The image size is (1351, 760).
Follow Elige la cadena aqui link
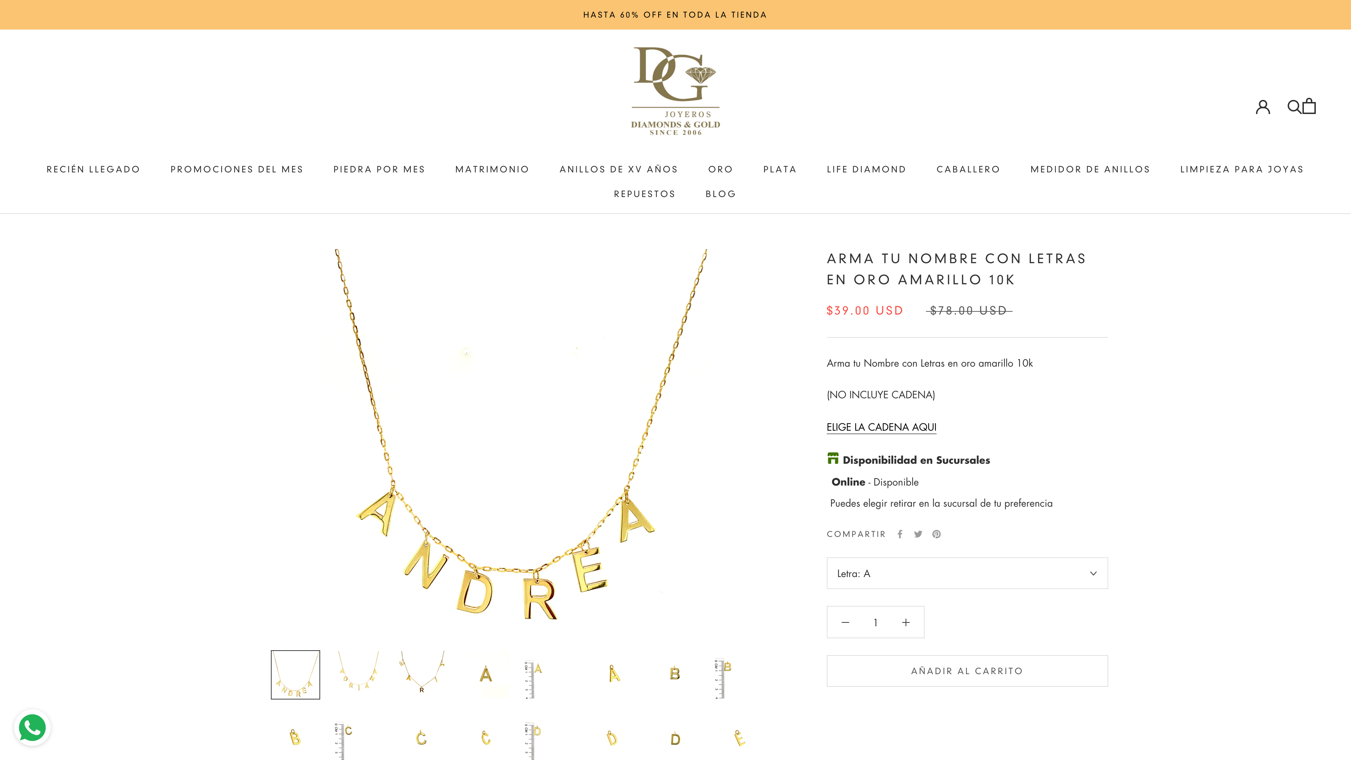(881, 427)
